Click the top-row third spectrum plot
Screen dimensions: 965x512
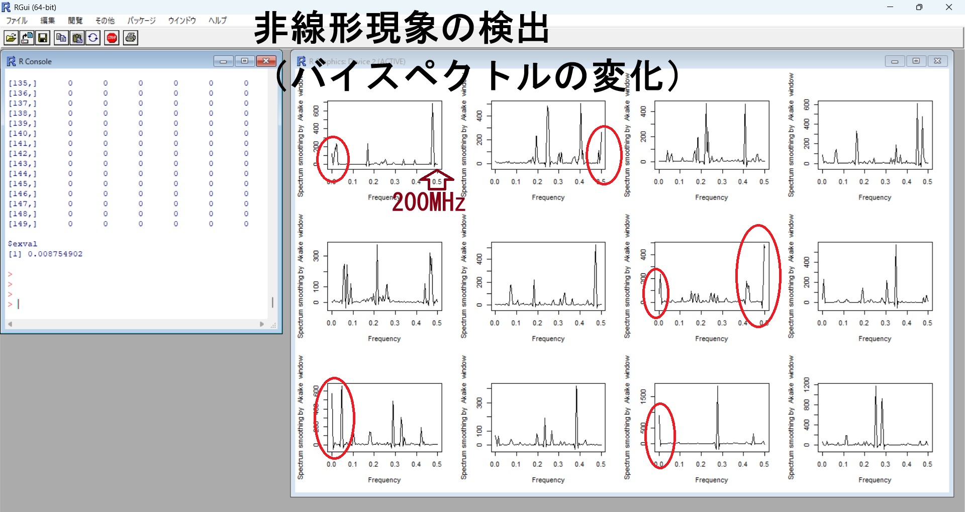pos(712,135)
